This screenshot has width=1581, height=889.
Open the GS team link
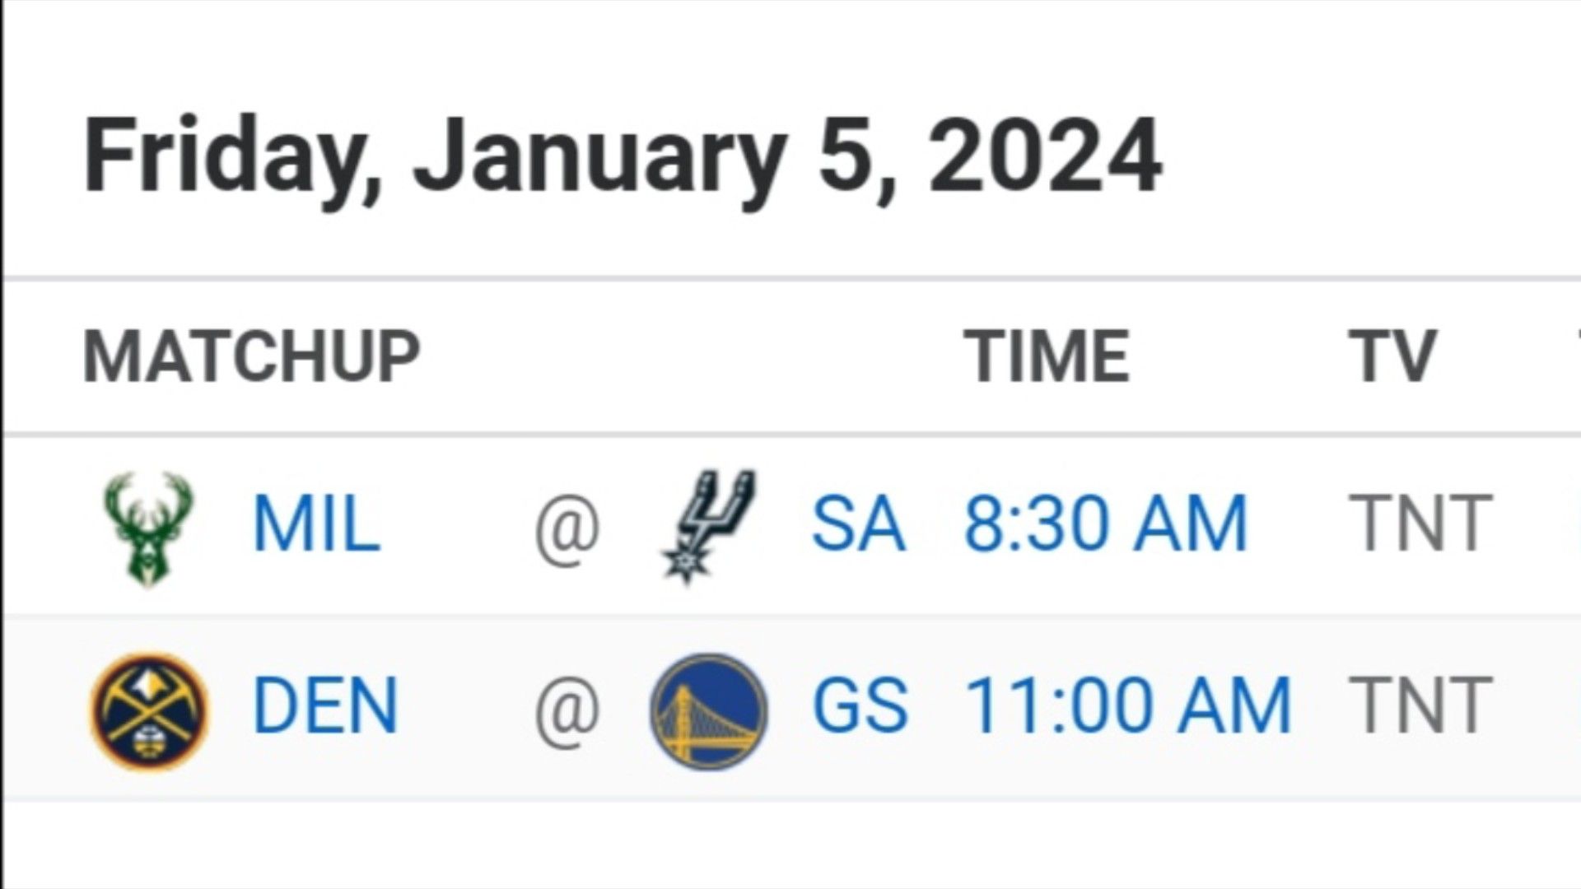point(860,705)
